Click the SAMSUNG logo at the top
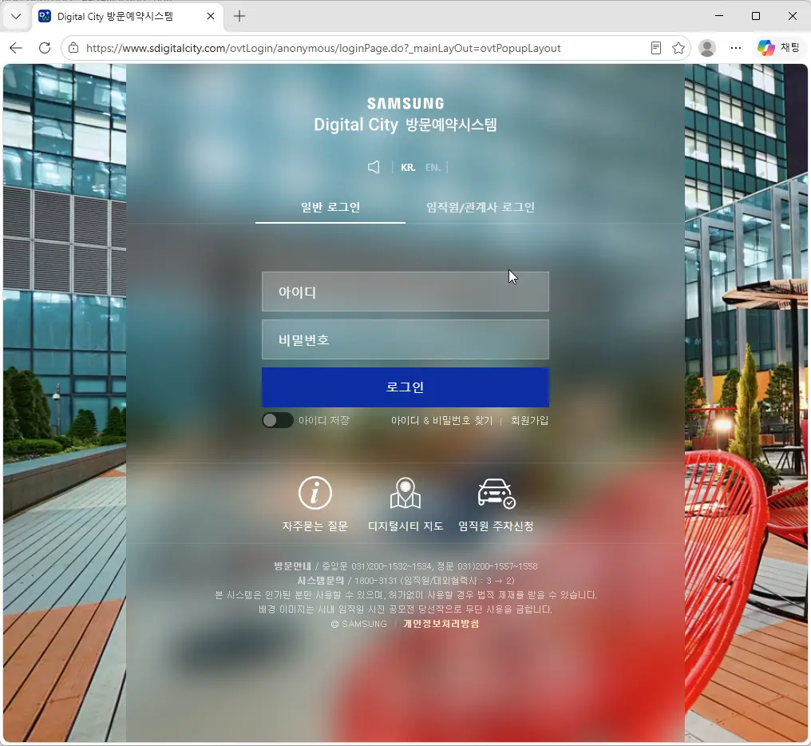This screenshot has height=746, width=811. tap(405, 104)
